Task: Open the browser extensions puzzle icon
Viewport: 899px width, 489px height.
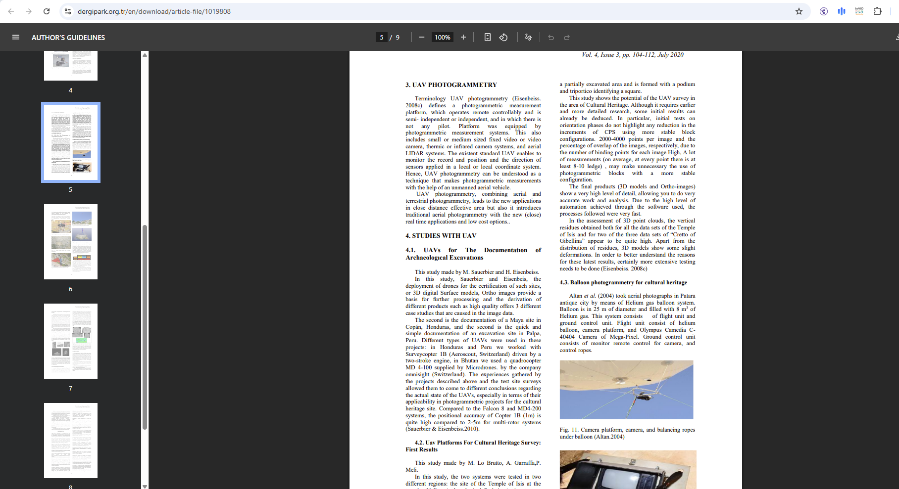Action: (877, 11)
